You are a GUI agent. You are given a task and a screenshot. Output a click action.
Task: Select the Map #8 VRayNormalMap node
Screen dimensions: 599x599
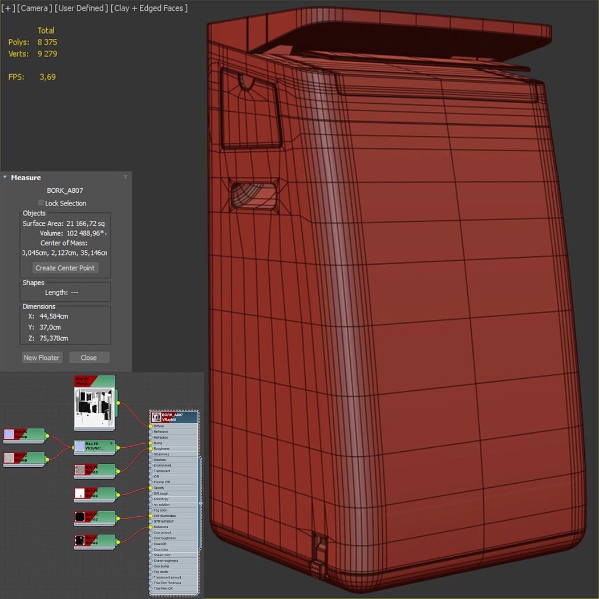(x=95, y=447)
